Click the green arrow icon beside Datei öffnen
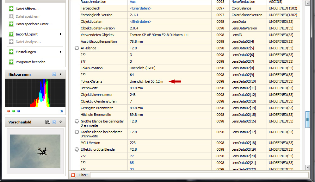The width and height of the screenshot is (315, 182). pyautogui.click(x=11, y=9)
